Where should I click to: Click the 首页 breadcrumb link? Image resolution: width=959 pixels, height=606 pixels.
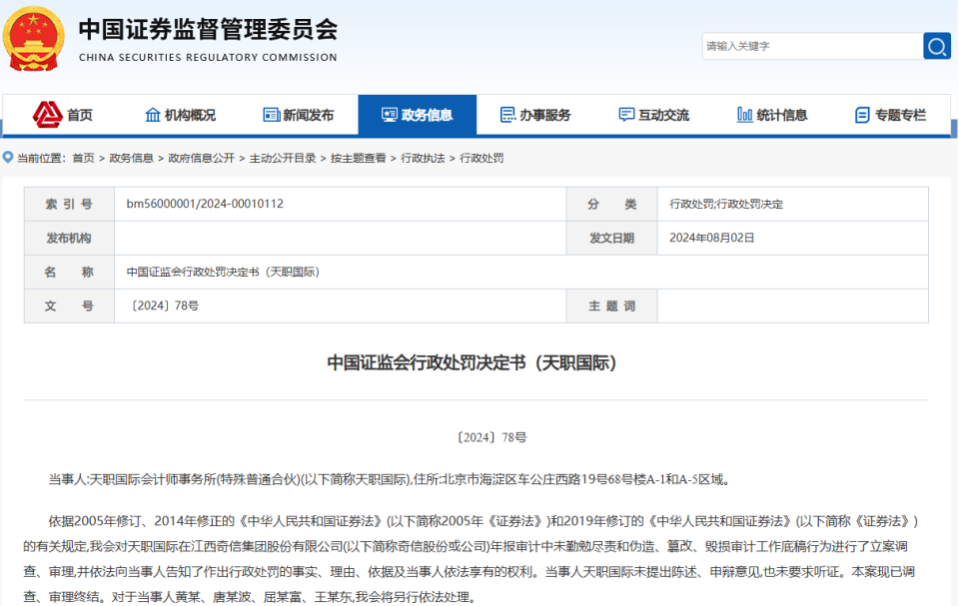coord(83,158)
